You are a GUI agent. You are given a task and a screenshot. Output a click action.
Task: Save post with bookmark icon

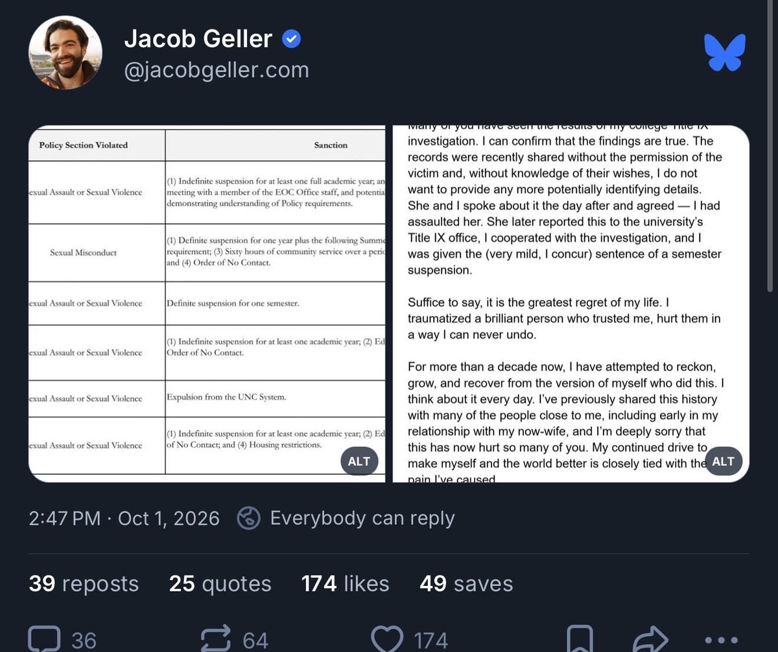580,638
